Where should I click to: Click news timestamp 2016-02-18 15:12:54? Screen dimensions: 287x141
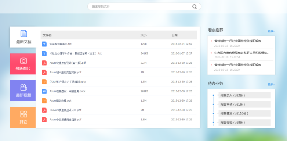point(227,57)
